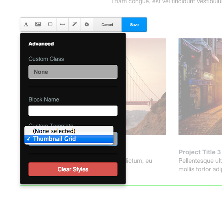
Task: Save the block style changes
Action: pyautogui.click(x=134, y=25)
